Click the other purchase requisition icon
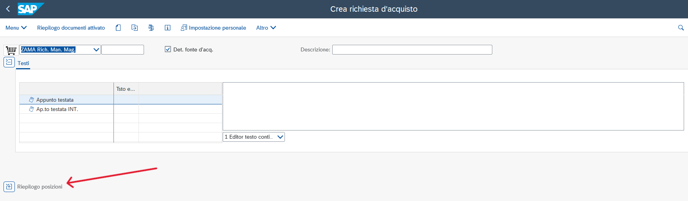Screen dimensions: 688x201 pyautogui.click(x=135, y=28)
